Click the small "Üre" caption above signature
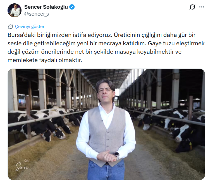The width and height of the screenshot is (213, 183). pos(26,161)
